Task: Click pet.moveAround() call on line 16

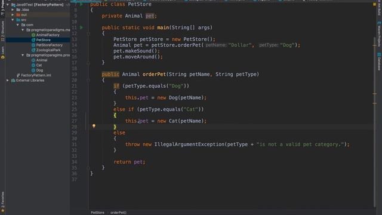Action: [x=138, y=57]
